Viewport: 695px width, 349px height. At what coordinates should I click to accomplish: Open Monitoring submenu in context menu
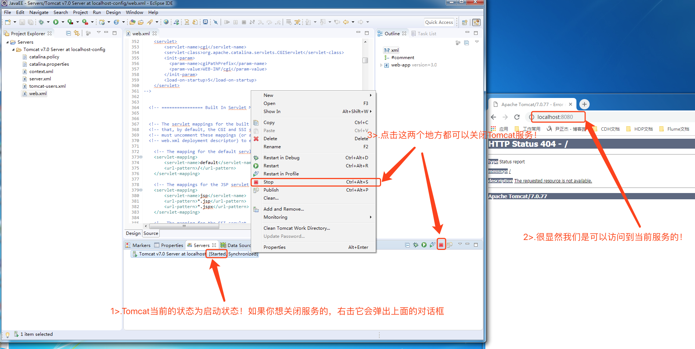[314, 217]
